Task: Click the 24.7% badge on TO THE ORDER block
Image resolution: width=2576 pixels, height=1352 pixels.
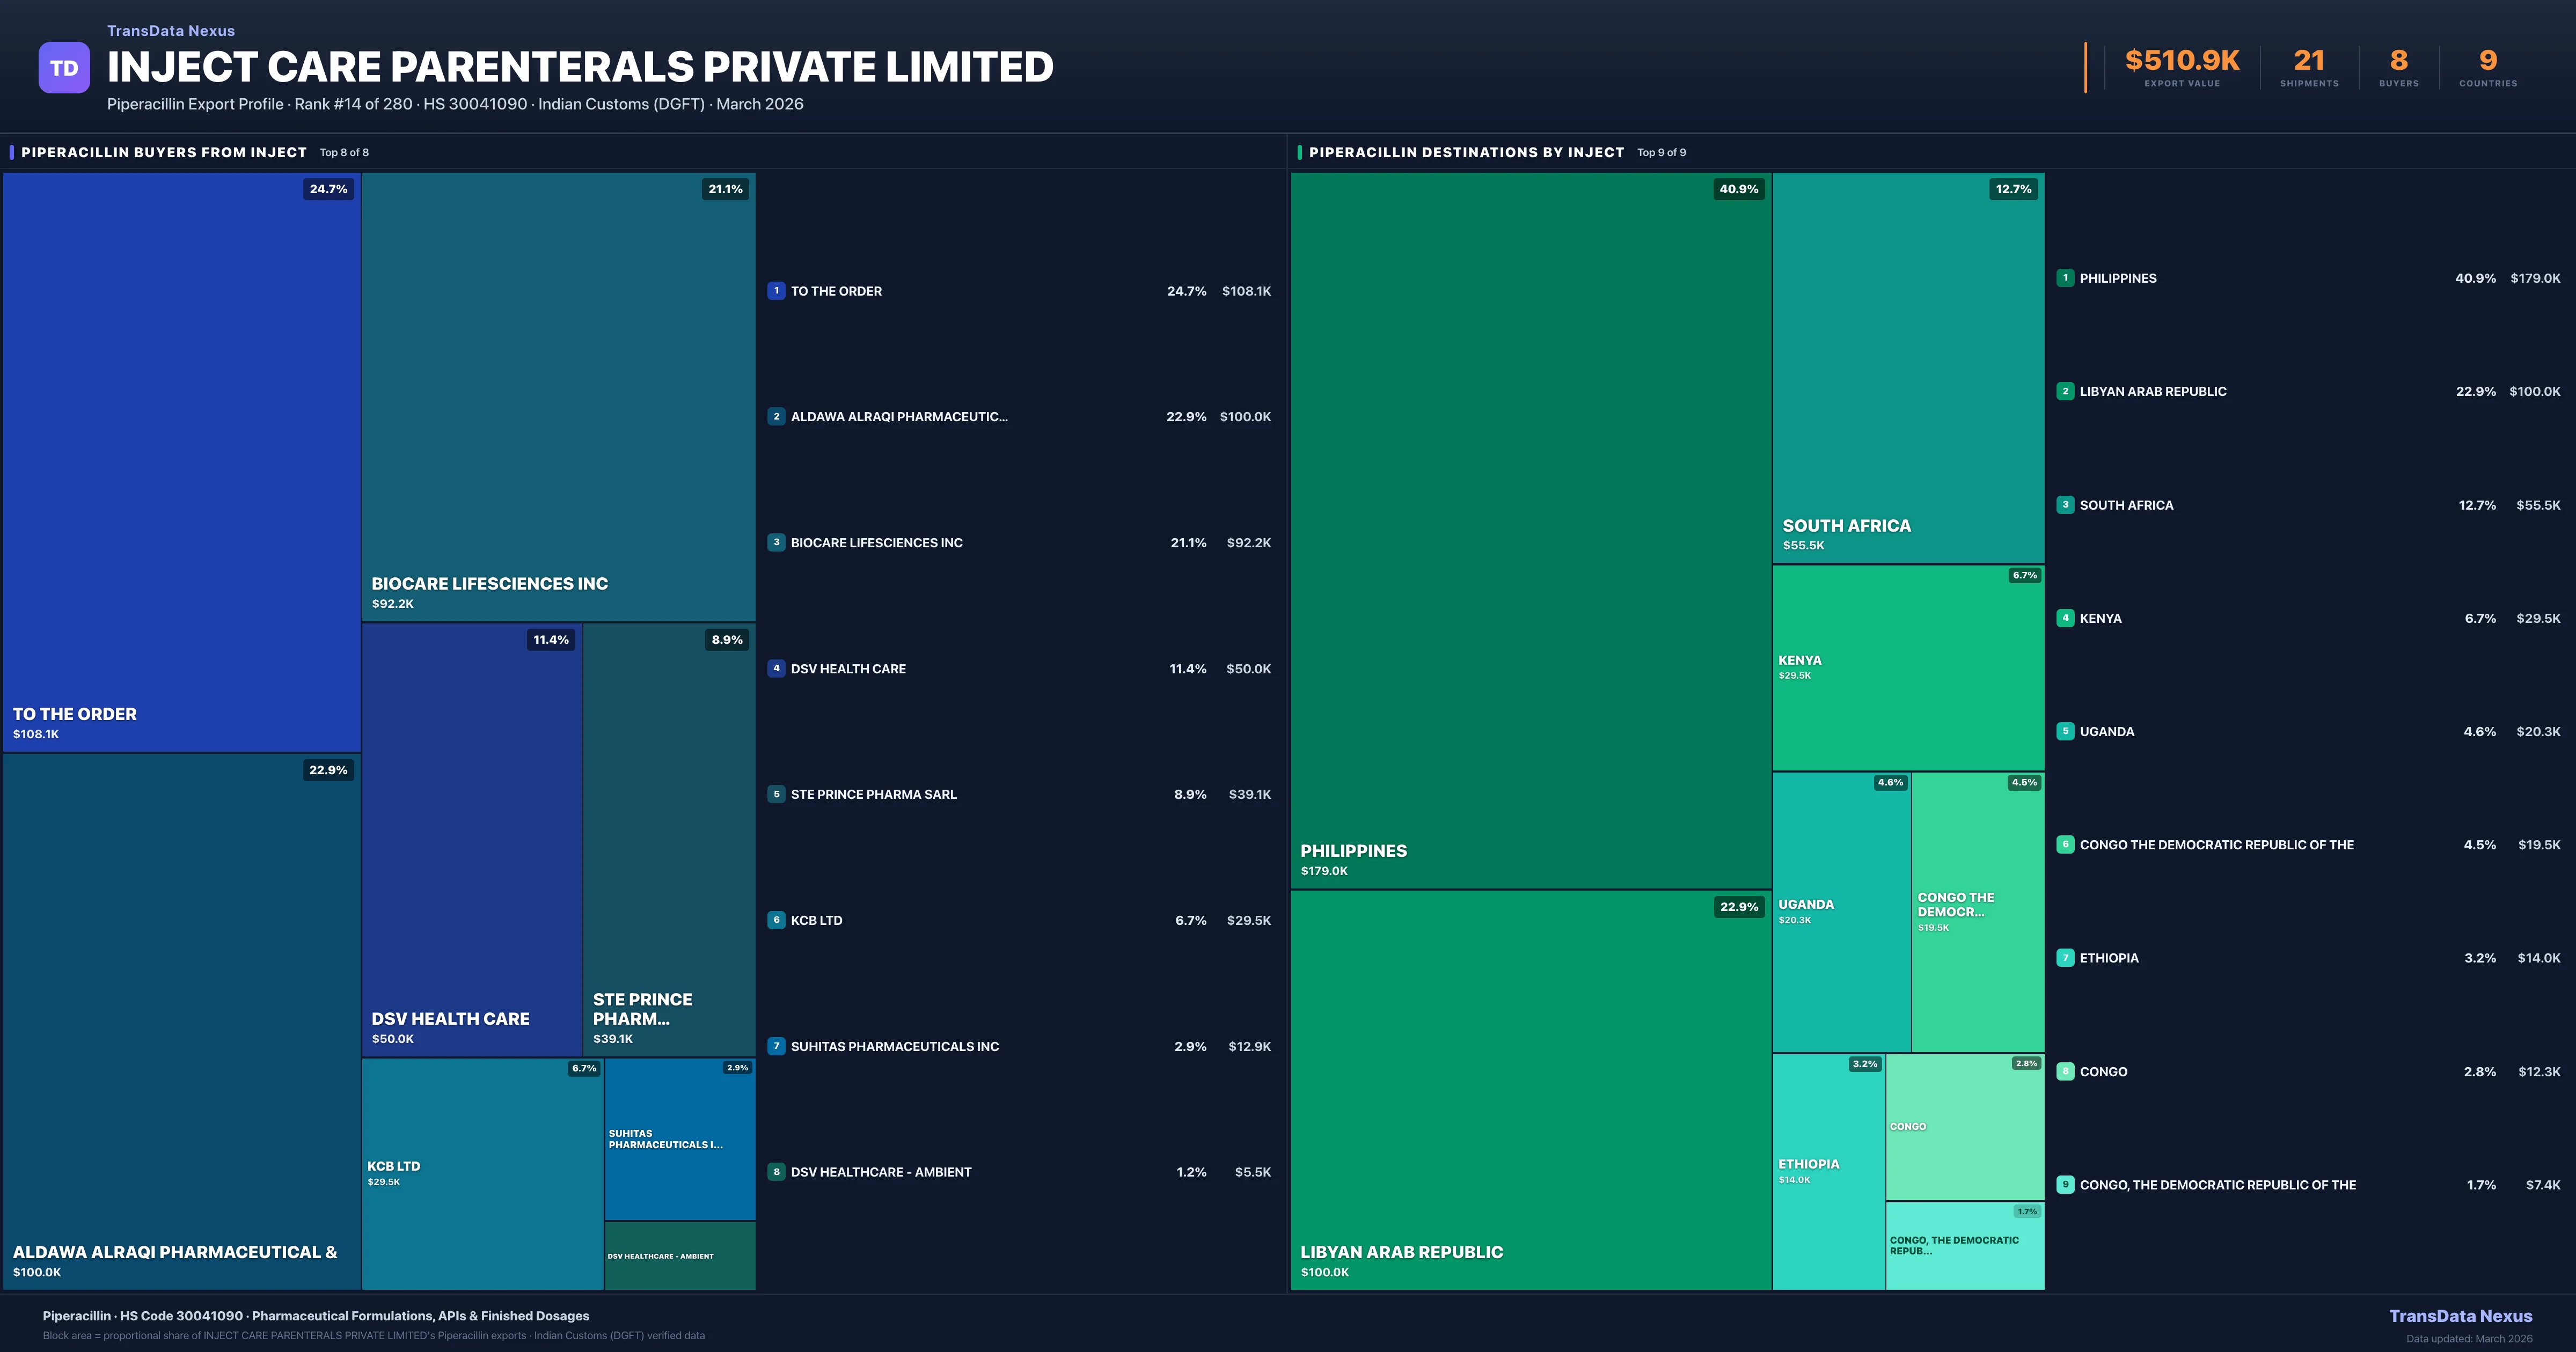Action: pyautogui.click(x=328, y=189)
